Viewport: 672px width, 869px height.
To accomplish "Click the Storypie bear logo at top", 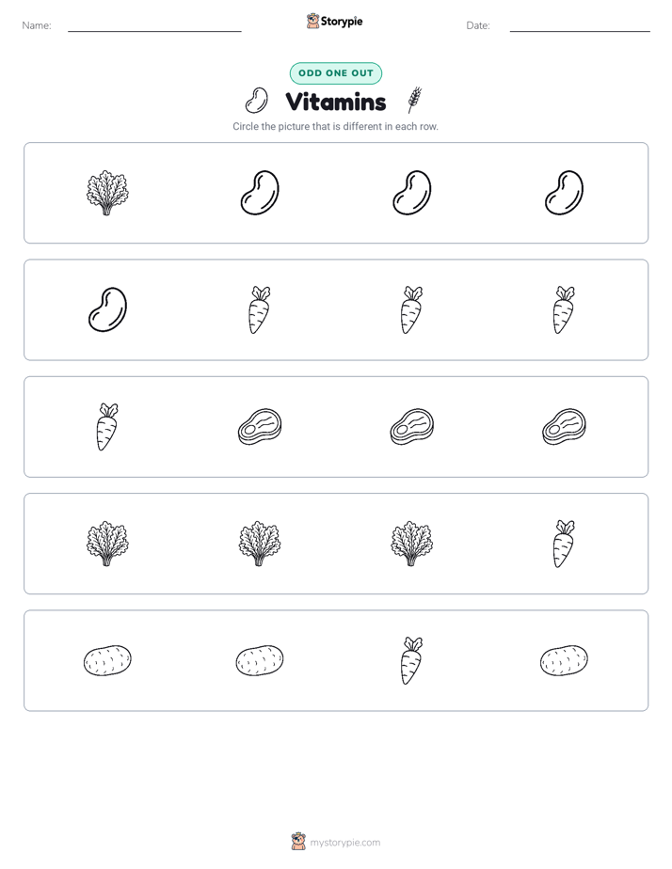I will point(312,21).
